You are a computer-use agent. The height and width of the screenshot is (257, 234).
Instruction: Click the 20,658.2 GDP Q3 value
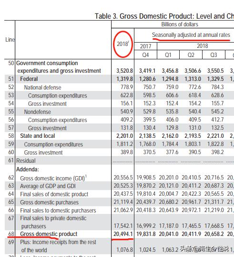[214, 234]
